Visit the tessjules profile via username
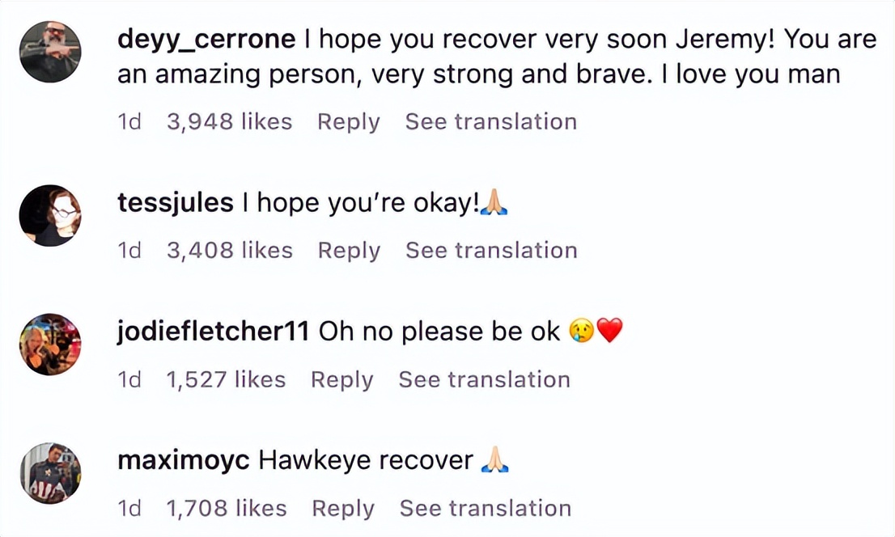 tap(176, 203)
